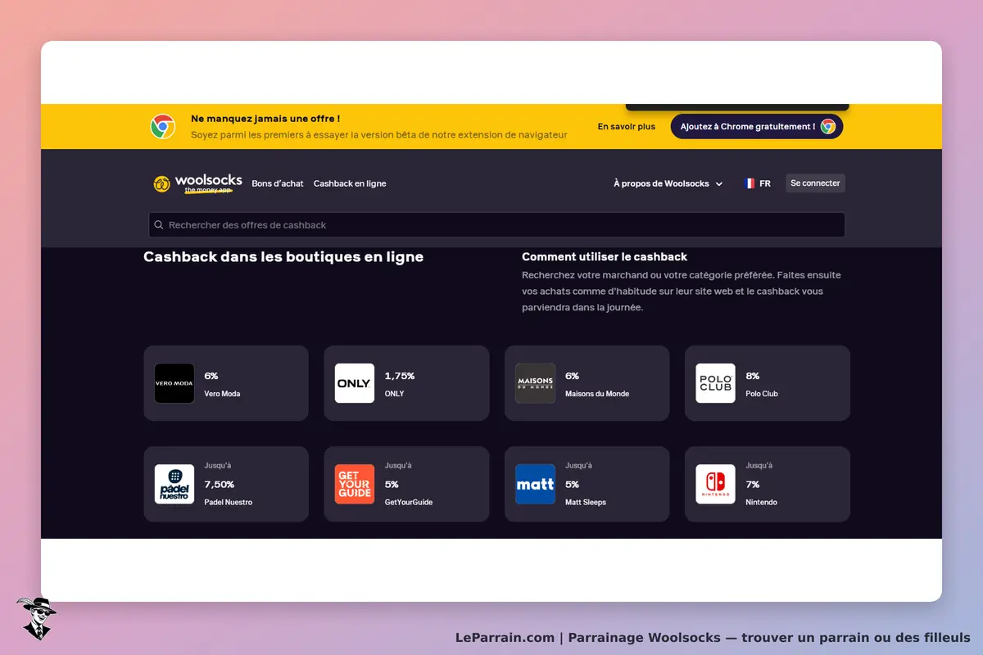Click Cashback dans les boutiques en ligne heading
Viewport: 983px width, 655px height.
283,257
